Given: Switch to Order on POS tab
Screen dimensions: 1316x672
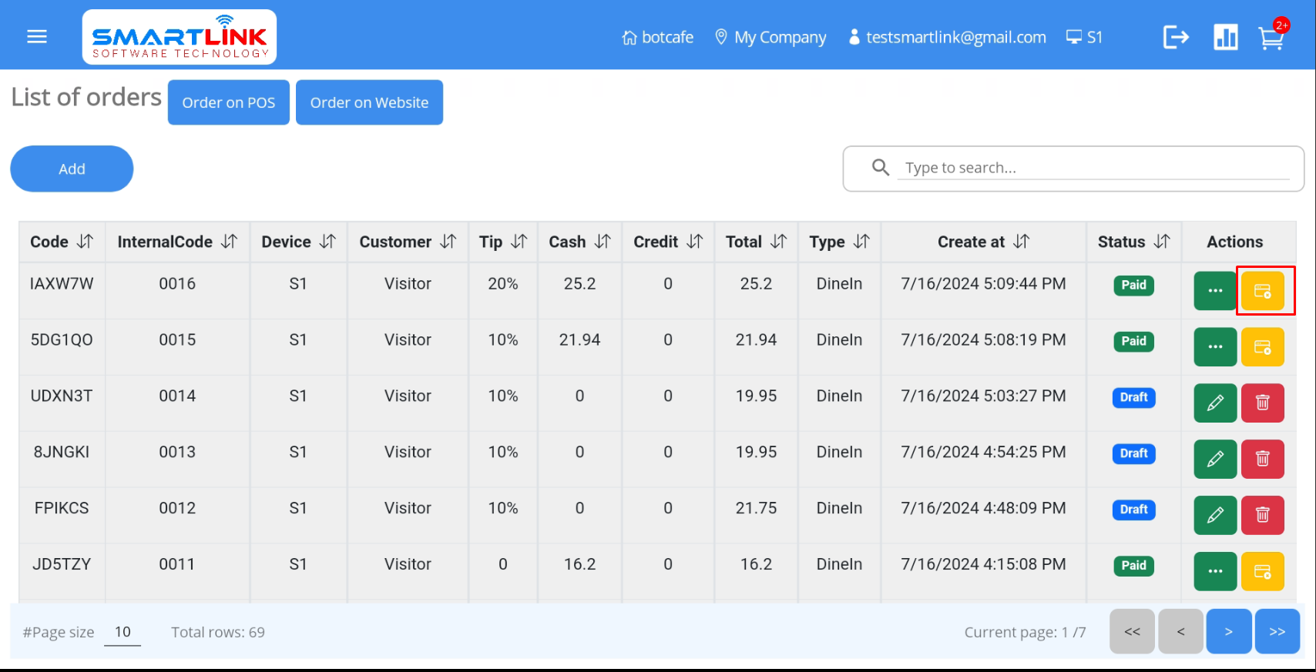Looking at the screenshot, I should [x=228, y=102].
